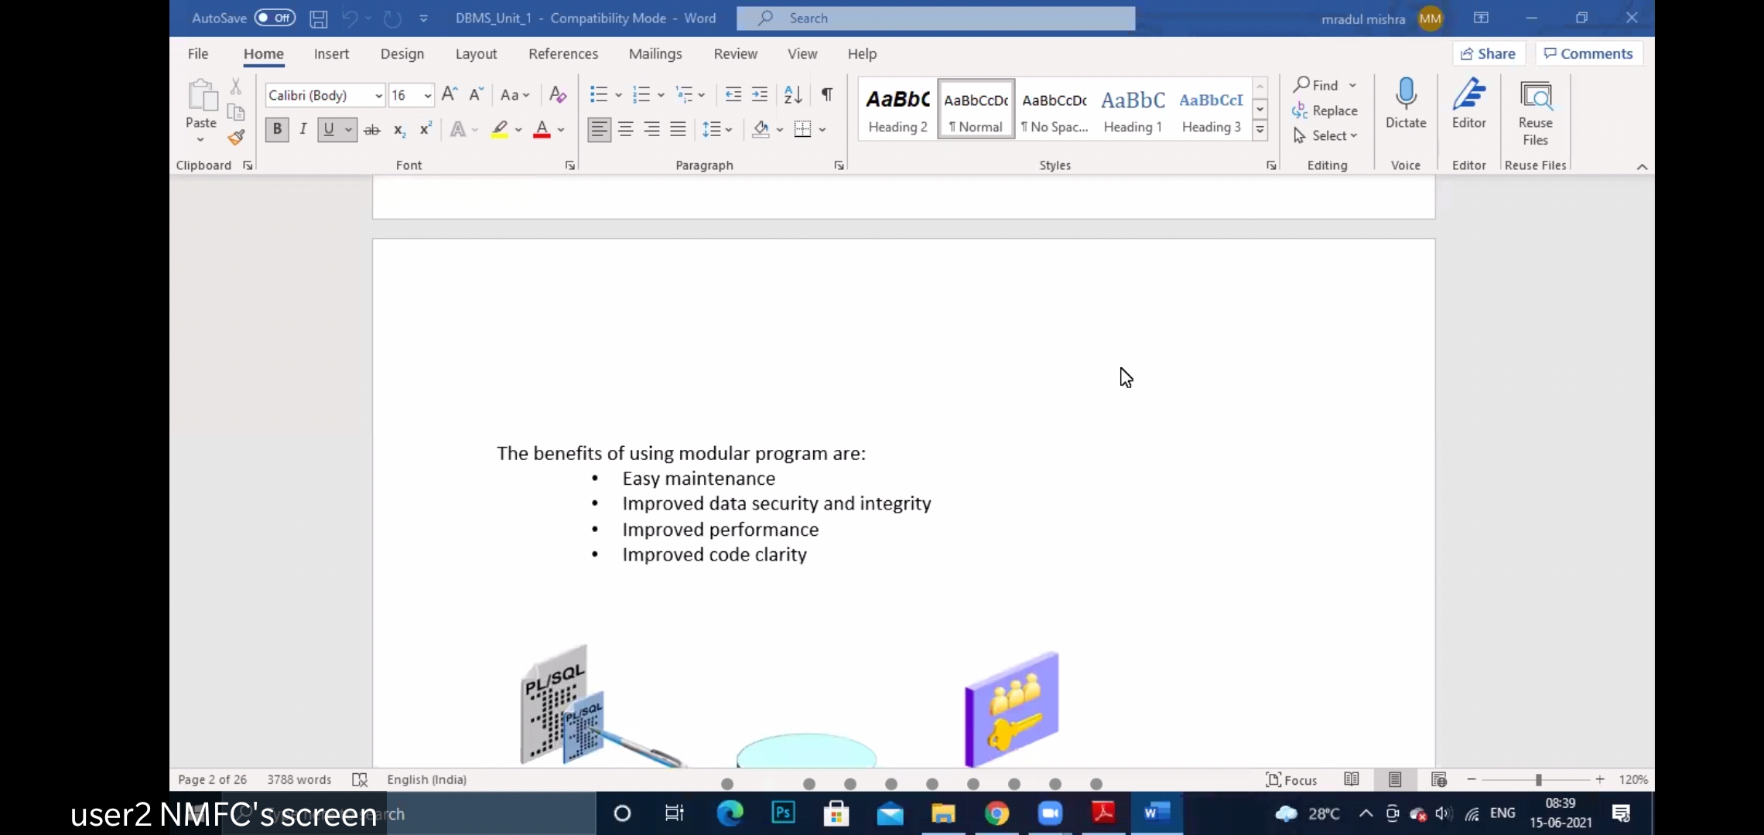Click the Strikethrough icon
The image size is (1764, 835).
click(372, 130)
